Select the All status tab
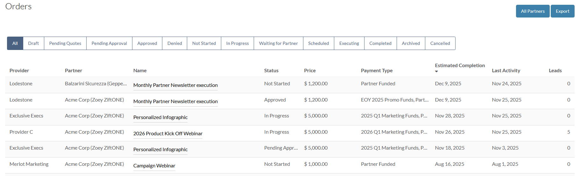580x176 pixels. tap(15, 43)
